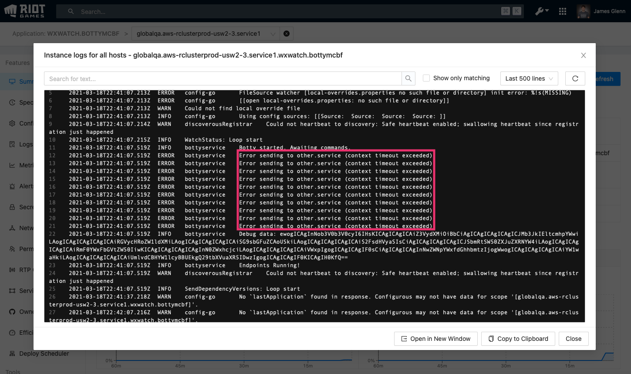Click the search magnifier icon in log modal
This screenshot has height=374, width=631.
tap(408, 78)
